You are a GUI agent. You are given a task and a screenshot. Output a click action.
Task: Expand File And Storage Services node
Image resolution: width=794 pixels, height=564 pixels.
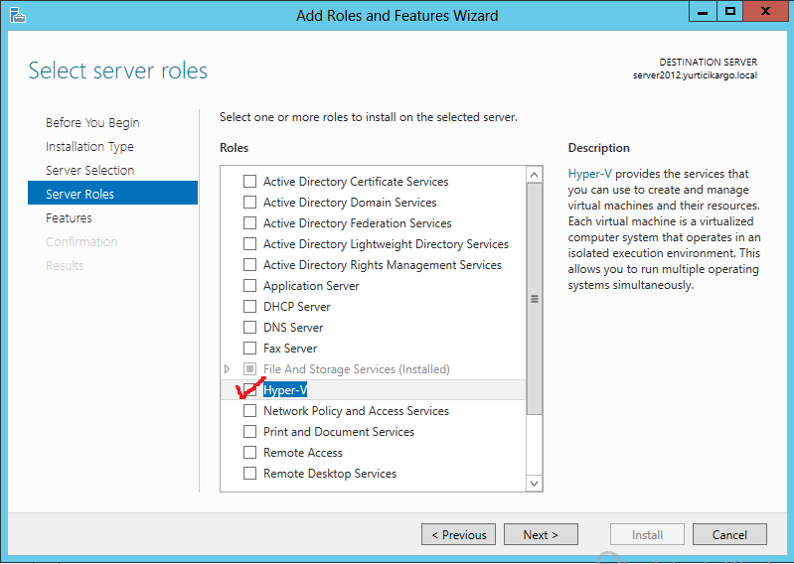(x=228, y=369)
